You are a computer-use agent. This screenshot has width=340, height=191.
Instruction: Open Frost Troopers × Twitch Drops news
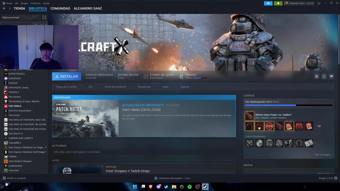click(x=128, y=171)
